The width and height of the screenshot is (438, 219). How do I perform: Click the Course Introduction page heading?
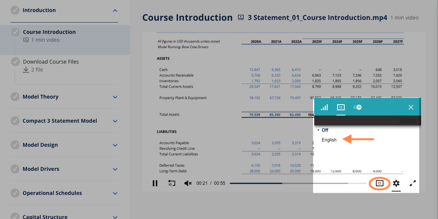[187, 17]
